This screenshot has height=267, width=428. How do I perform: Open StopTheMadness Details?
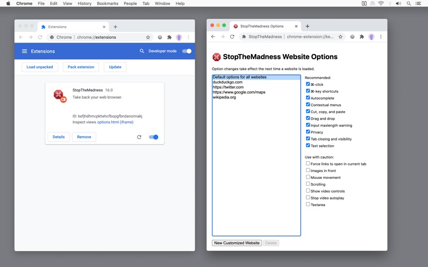[x=59, y=137]
